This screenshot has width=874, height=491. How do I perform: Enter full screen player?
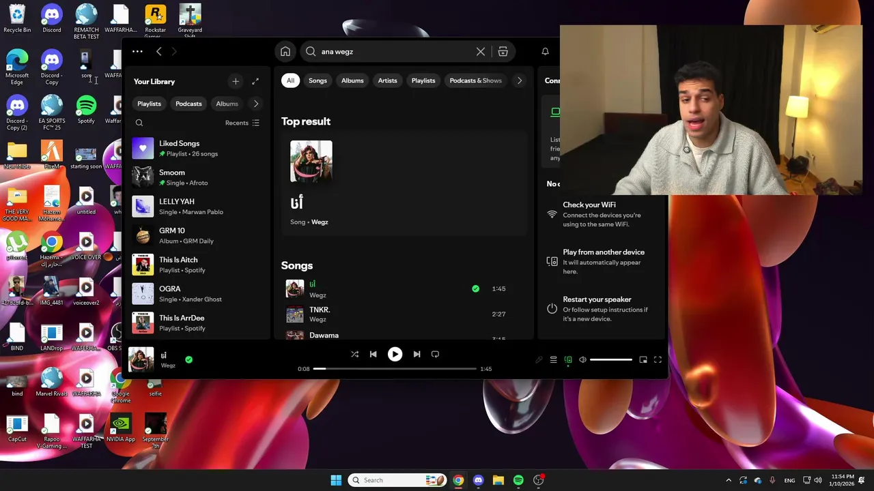click(658, 359)
